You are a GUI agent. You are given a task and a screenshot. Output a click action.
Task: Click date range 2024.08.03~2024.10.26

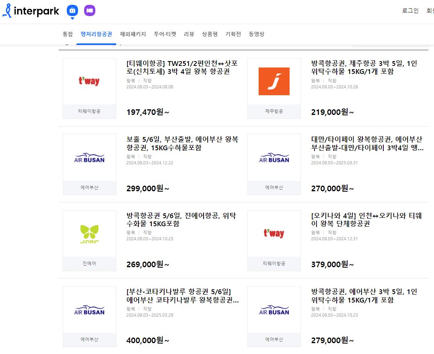pos(334,87)
